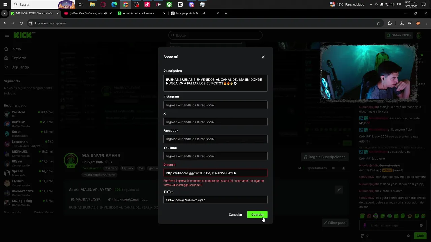Toggle the Kick sidebar hamburger menu

(7, 35)
